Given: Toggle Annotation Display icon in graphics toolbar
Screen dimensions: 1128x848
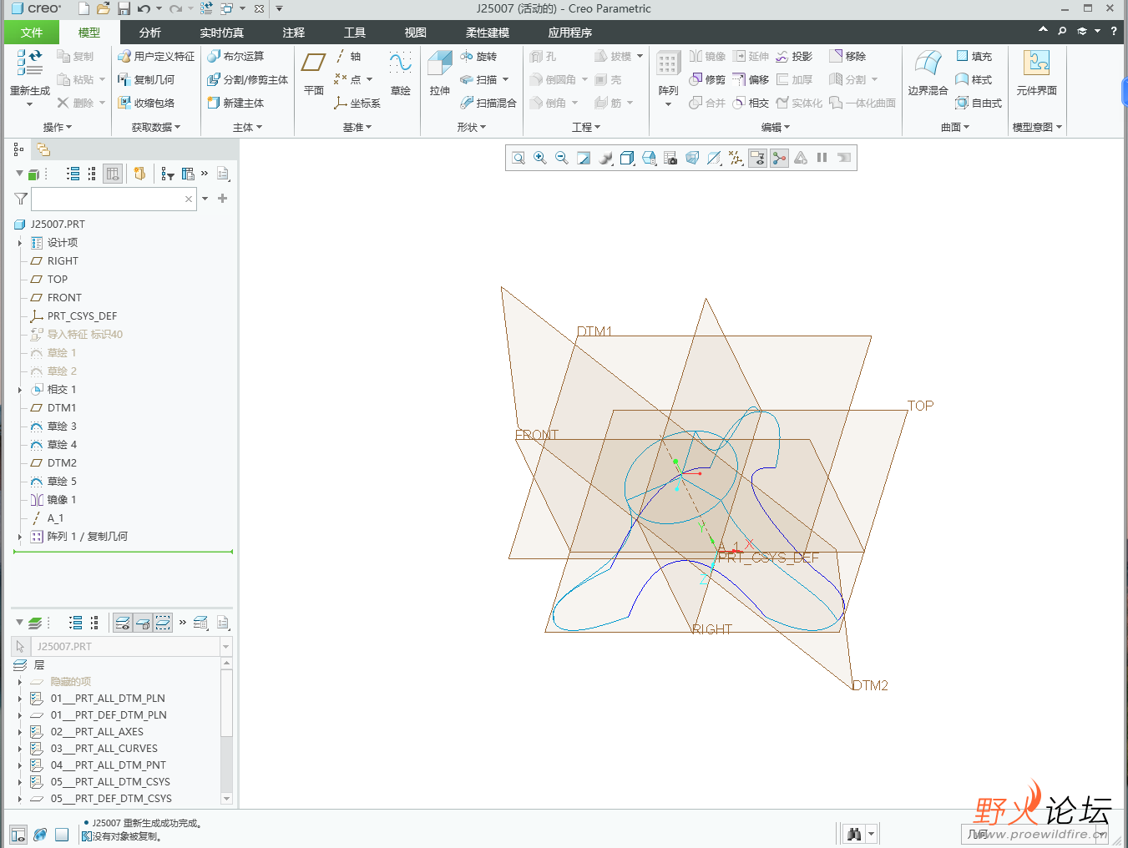Looking at the screenshot, I should pos(757,158).
